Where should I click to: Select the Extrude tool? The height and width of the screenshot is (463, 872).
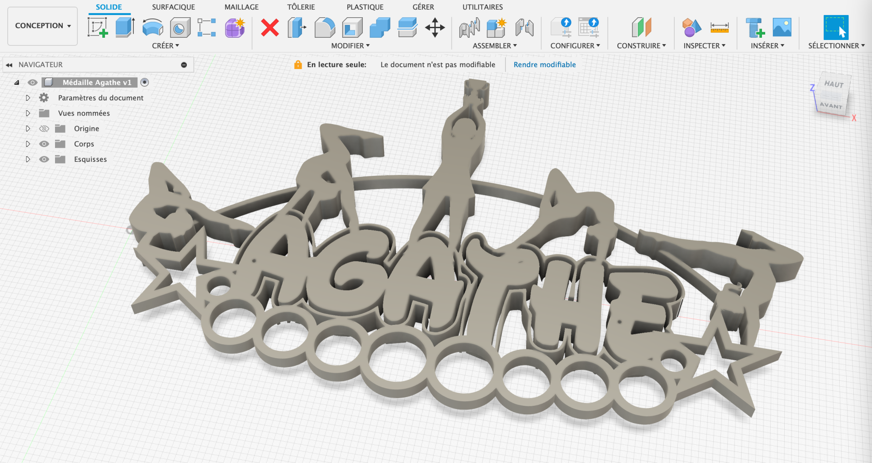tap(125, 27)
